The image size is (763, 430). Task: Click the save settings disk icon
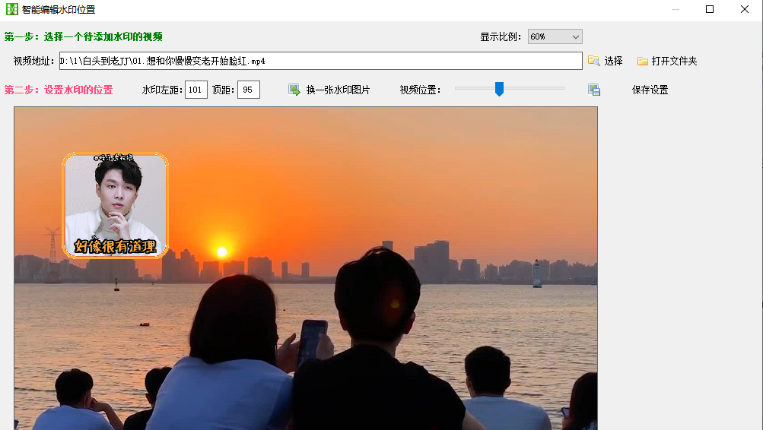593,90
